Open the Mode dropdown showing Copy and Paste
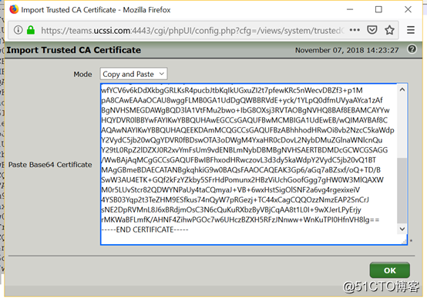427x301 pixels. tap(133, 74)
